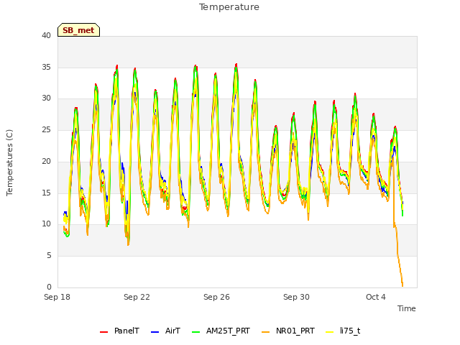Click the Time x-axis title
The image size is (460, 345).
coord(407,308)
